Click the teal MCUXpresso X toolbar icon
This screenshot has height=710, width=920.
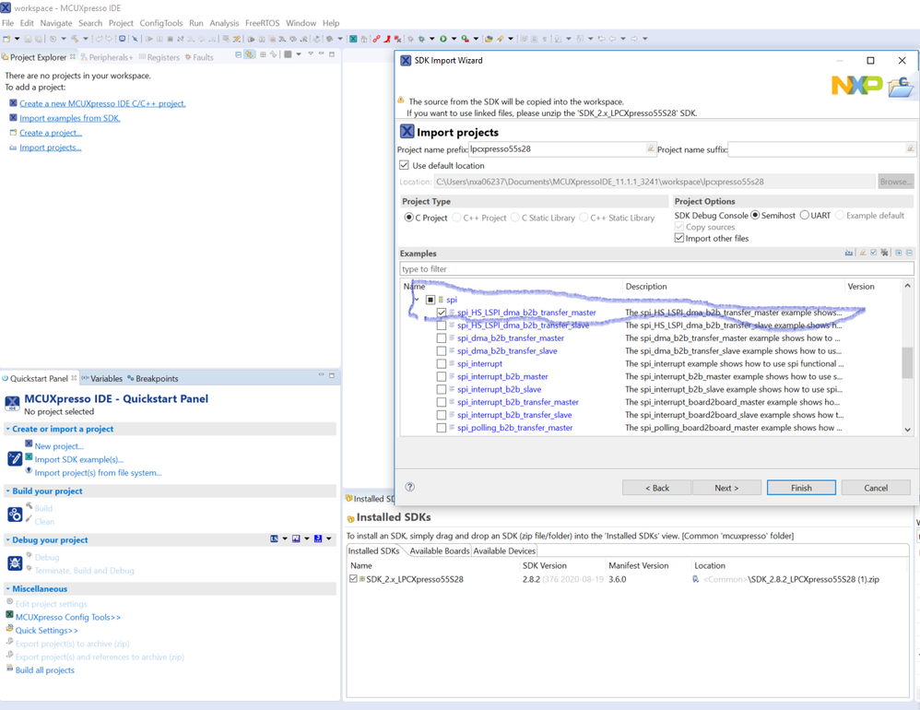[x=353, y=39]
